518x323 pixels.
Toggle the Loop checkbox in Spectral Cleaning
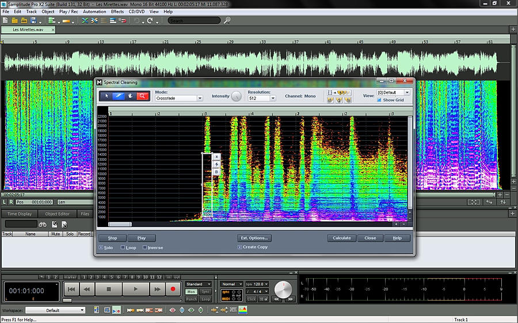[x=123, y=248]
